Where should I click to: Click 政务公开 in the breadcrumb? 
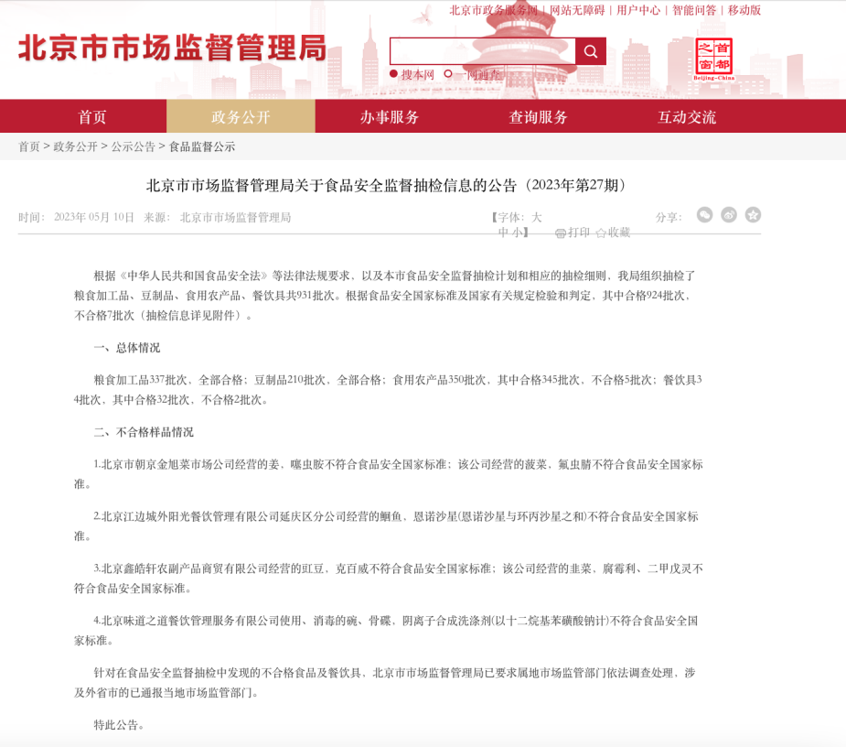pyautogui.click(x=76, y=146)
